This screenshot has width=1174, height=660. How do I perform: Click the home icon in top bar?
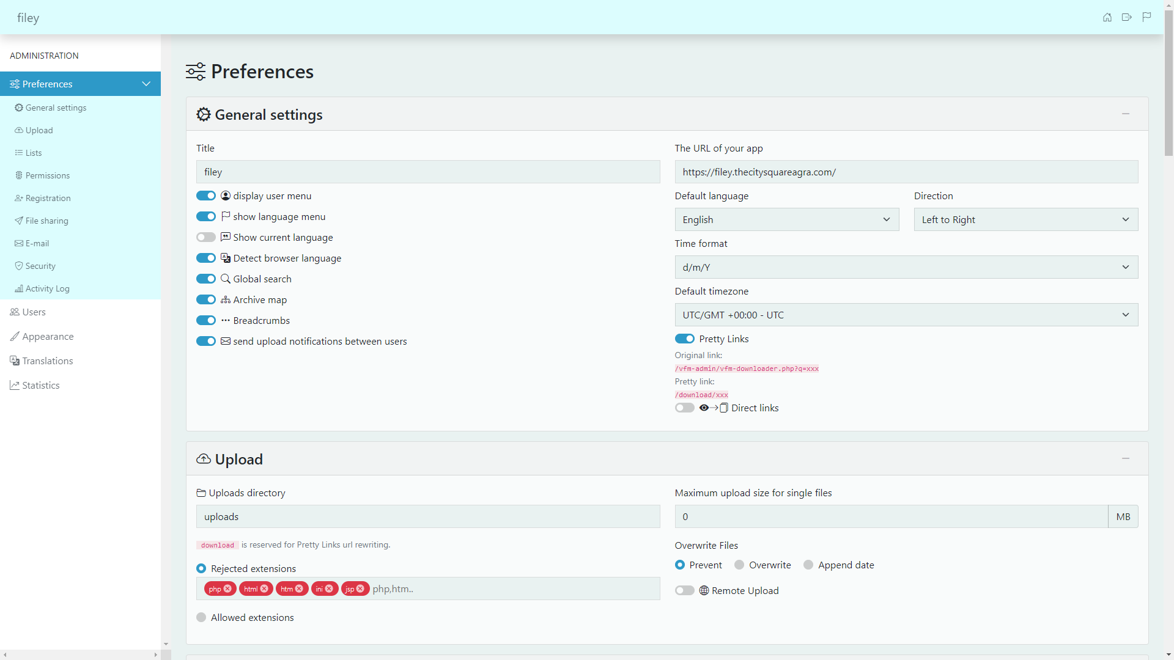(1107, 17)
